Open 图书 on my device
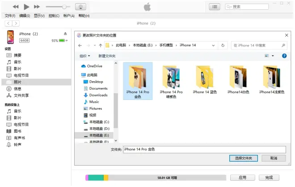 pos(17,131)
